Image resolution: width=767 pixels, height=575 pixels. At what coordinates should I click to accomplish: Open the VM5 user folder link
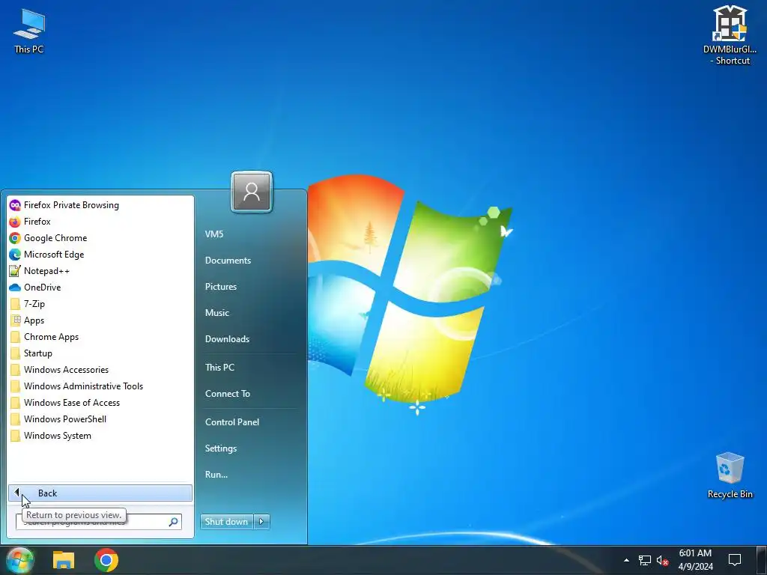(x=214, y=234)
